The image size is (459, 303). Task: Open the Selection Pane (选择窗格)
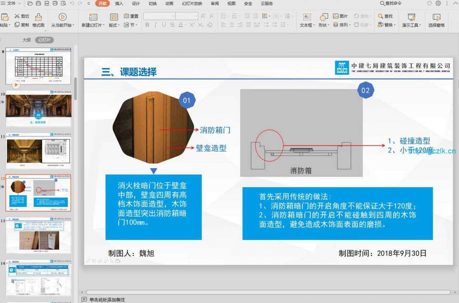pos(436,20)
